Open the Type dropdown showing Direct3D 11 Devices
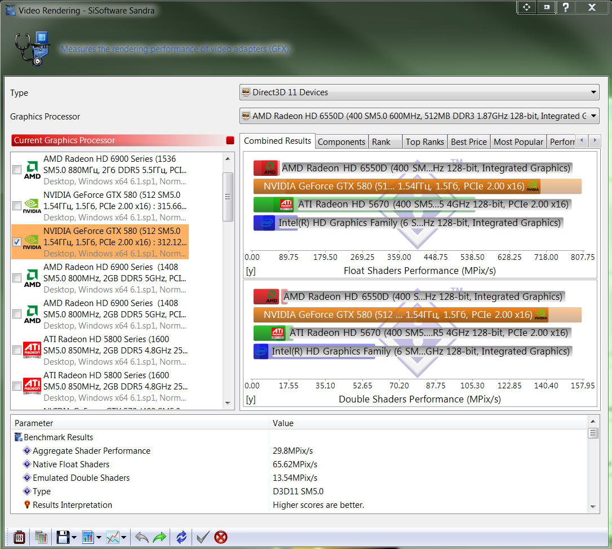The height and width of the screenshot is (549, 612). pos(419,92)
